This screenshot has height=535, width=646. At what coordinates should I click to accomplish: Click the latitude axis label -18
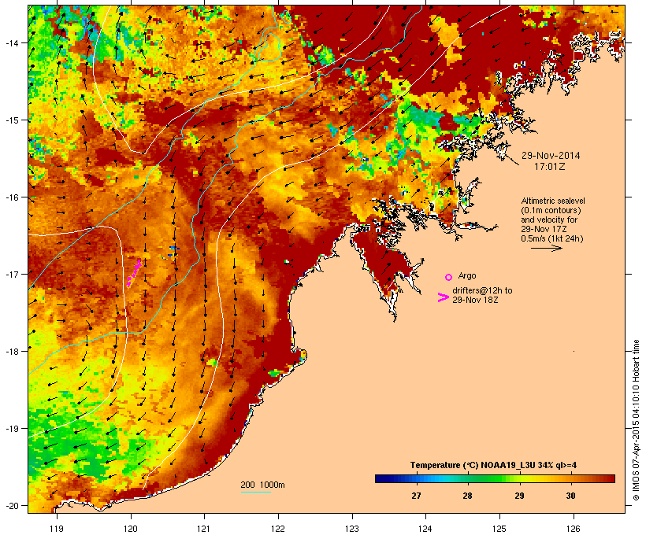tap(12, 351)
